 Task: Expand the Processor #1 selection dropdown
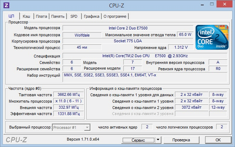coord(86,127)
